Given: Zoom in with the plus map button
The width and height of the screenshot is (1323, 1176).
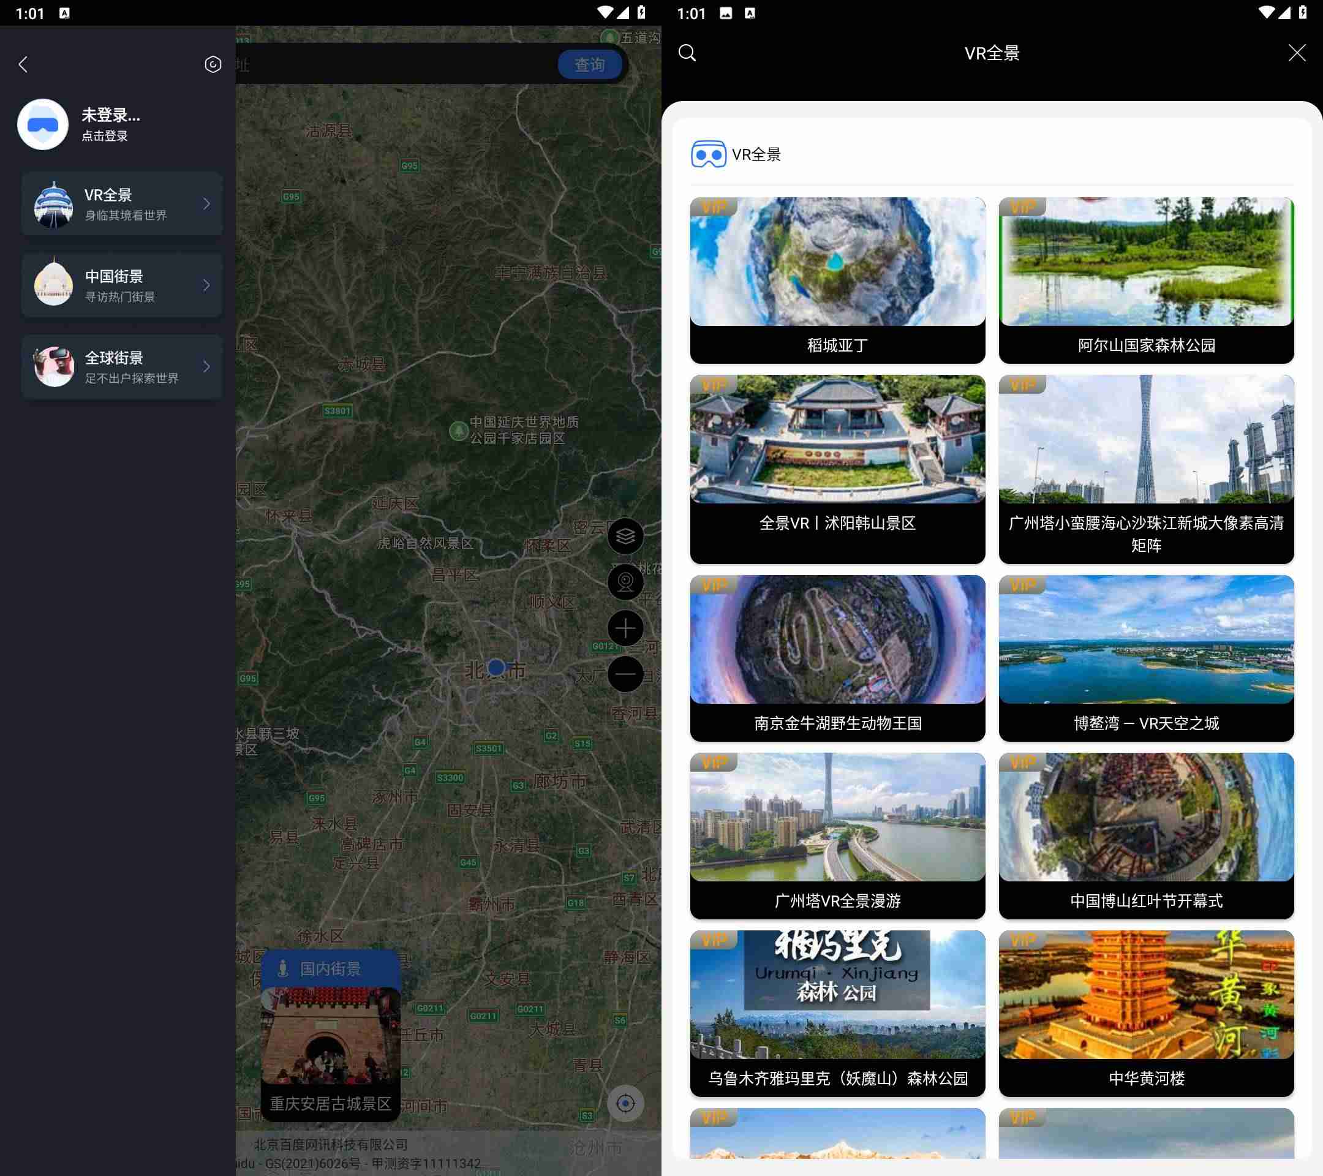Looking at the screenshot, I should (625, 628).
